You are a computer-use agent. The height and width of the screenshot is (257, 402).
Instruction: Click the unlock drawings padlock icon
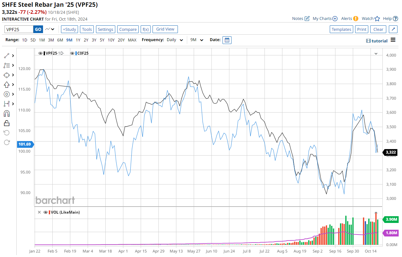(x=7, y=123)
